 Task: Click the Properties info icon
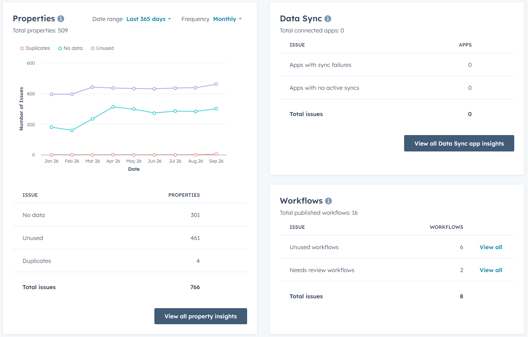coord(61,19)
